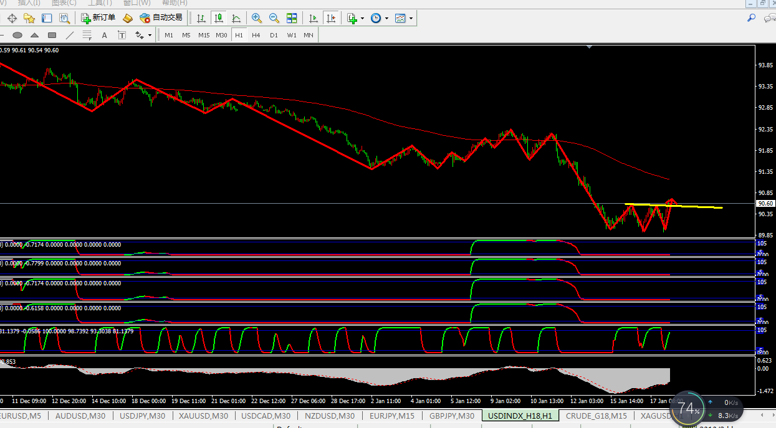Select the text 'A' drawing tool
Image resolution: width=776 pixels, height=428 pixels.
point(105,35)
